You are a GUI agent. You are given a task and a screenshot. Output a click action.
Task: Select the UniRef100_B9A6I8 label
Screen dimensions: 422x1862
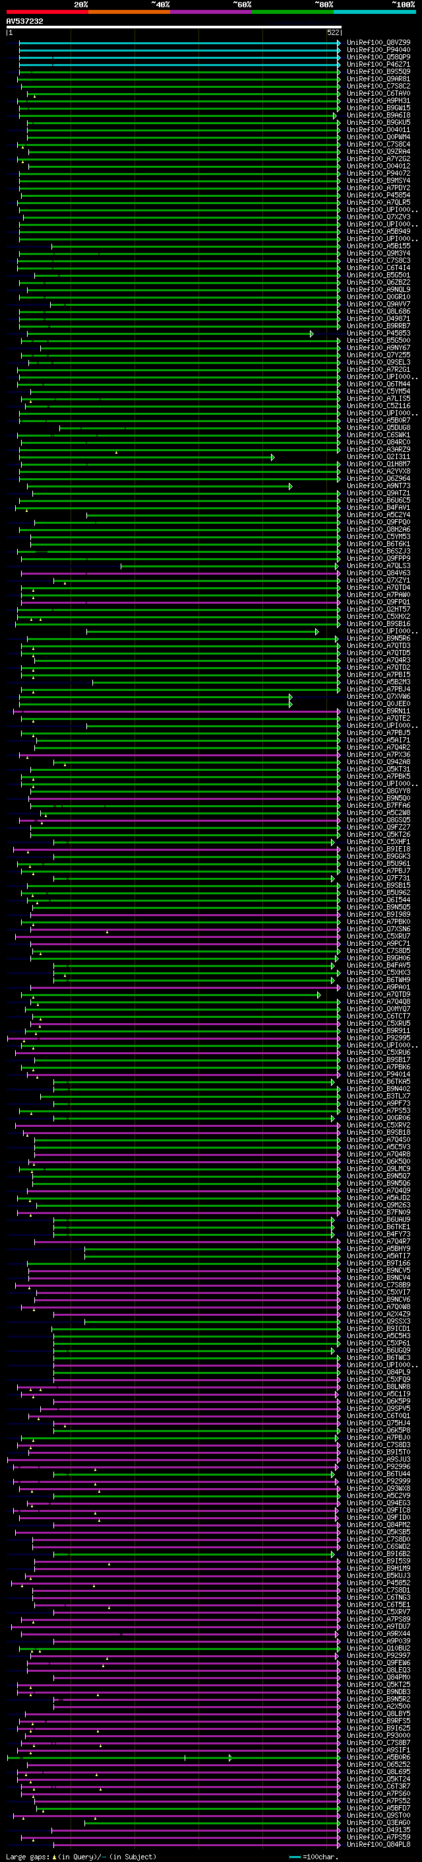(378, 115)
